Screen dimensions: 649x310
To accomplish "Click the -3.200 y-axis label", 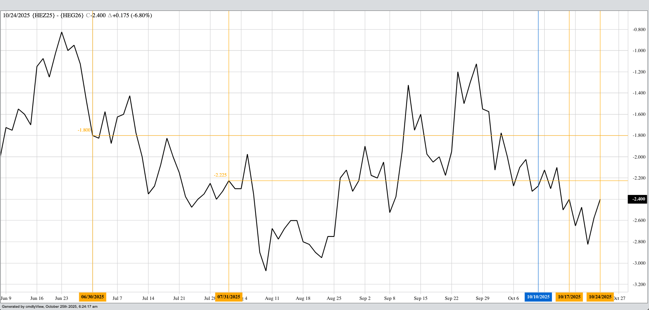I will [639, 285].
